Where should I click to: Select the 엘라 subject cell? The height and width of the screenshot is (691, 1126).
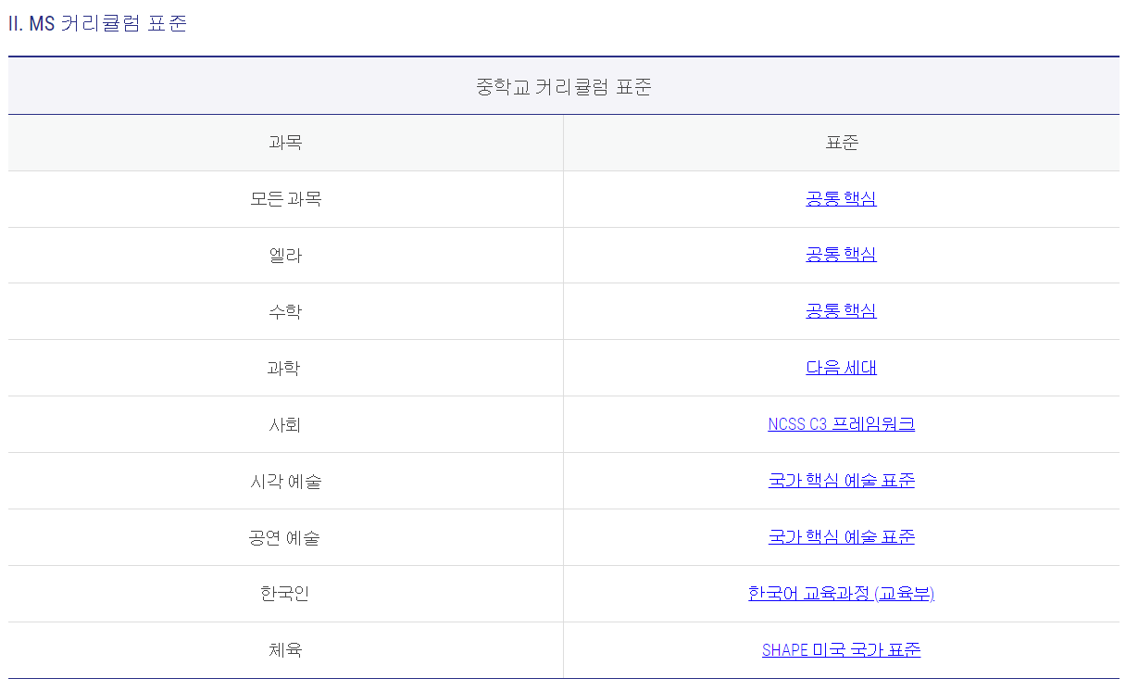pos(285,256)
